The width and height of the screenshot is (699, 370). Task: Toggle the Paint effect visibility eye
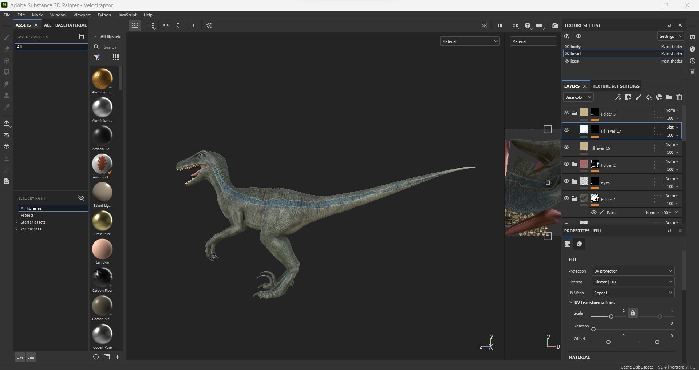click(x=594, y=212)
